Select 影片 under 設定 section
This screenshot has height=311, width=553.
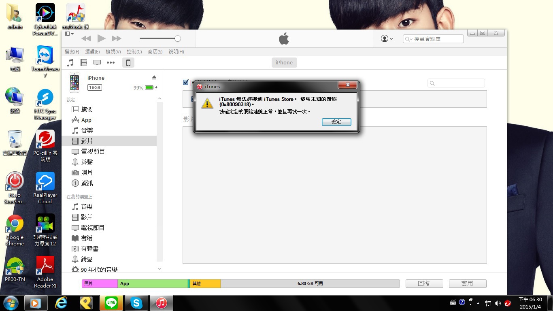click(109, 141)
